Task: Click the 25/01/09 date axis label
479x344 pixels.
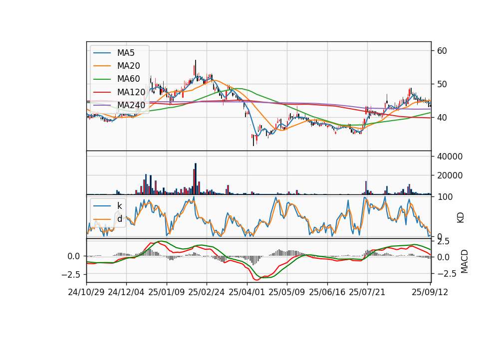Action: click(x=167, y=292)
